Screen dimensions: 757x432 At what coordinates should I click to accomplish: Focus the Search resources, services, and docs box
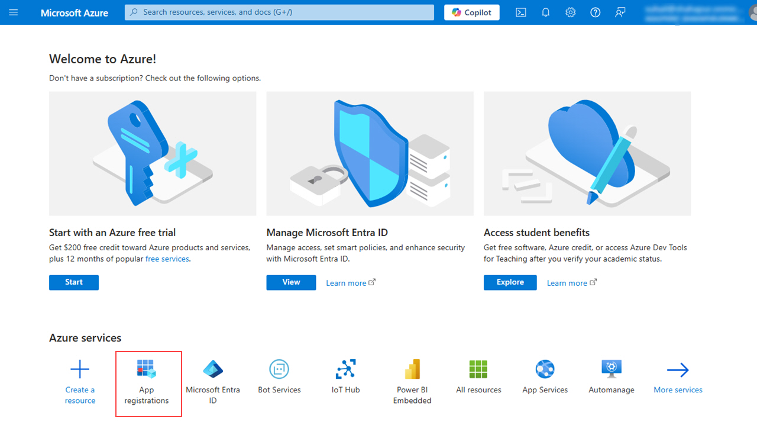tap(279, 12)
